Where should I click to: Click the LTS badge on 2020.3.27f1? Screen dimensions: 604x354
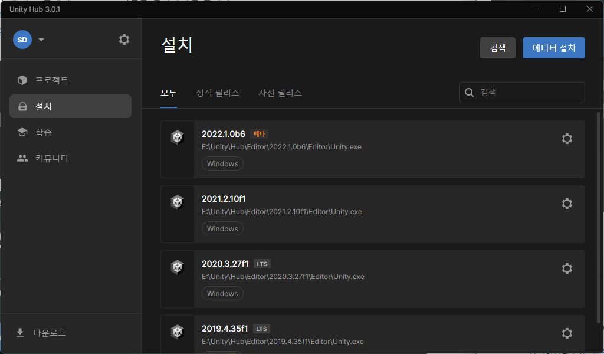[x=262, y=264]
